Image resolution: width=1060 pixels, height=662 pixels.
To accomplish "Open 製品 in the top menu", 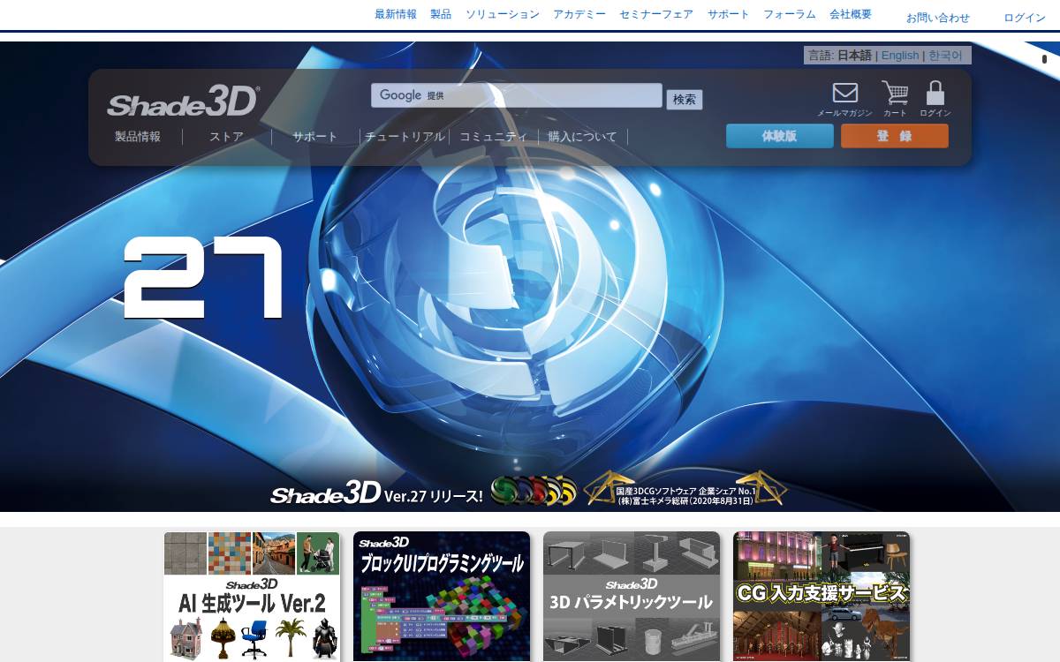I will tap(441, 14).
